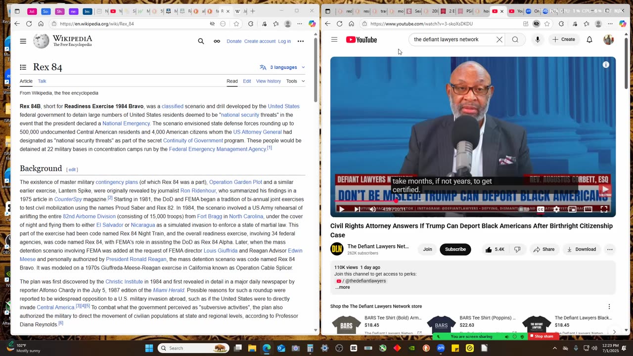Play the YouTube video
633x356 pixels.
point(341,209)
